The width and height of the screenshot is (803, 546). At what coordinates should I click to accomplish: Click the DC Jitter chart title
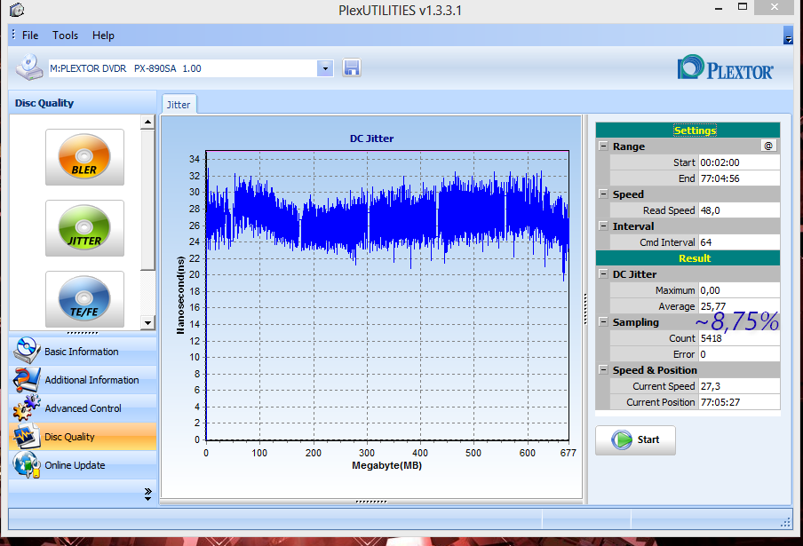(x=372, y=138)
